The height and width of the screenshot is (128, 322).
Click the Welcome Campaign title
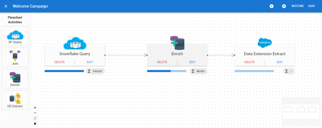[x=30, y=6]
